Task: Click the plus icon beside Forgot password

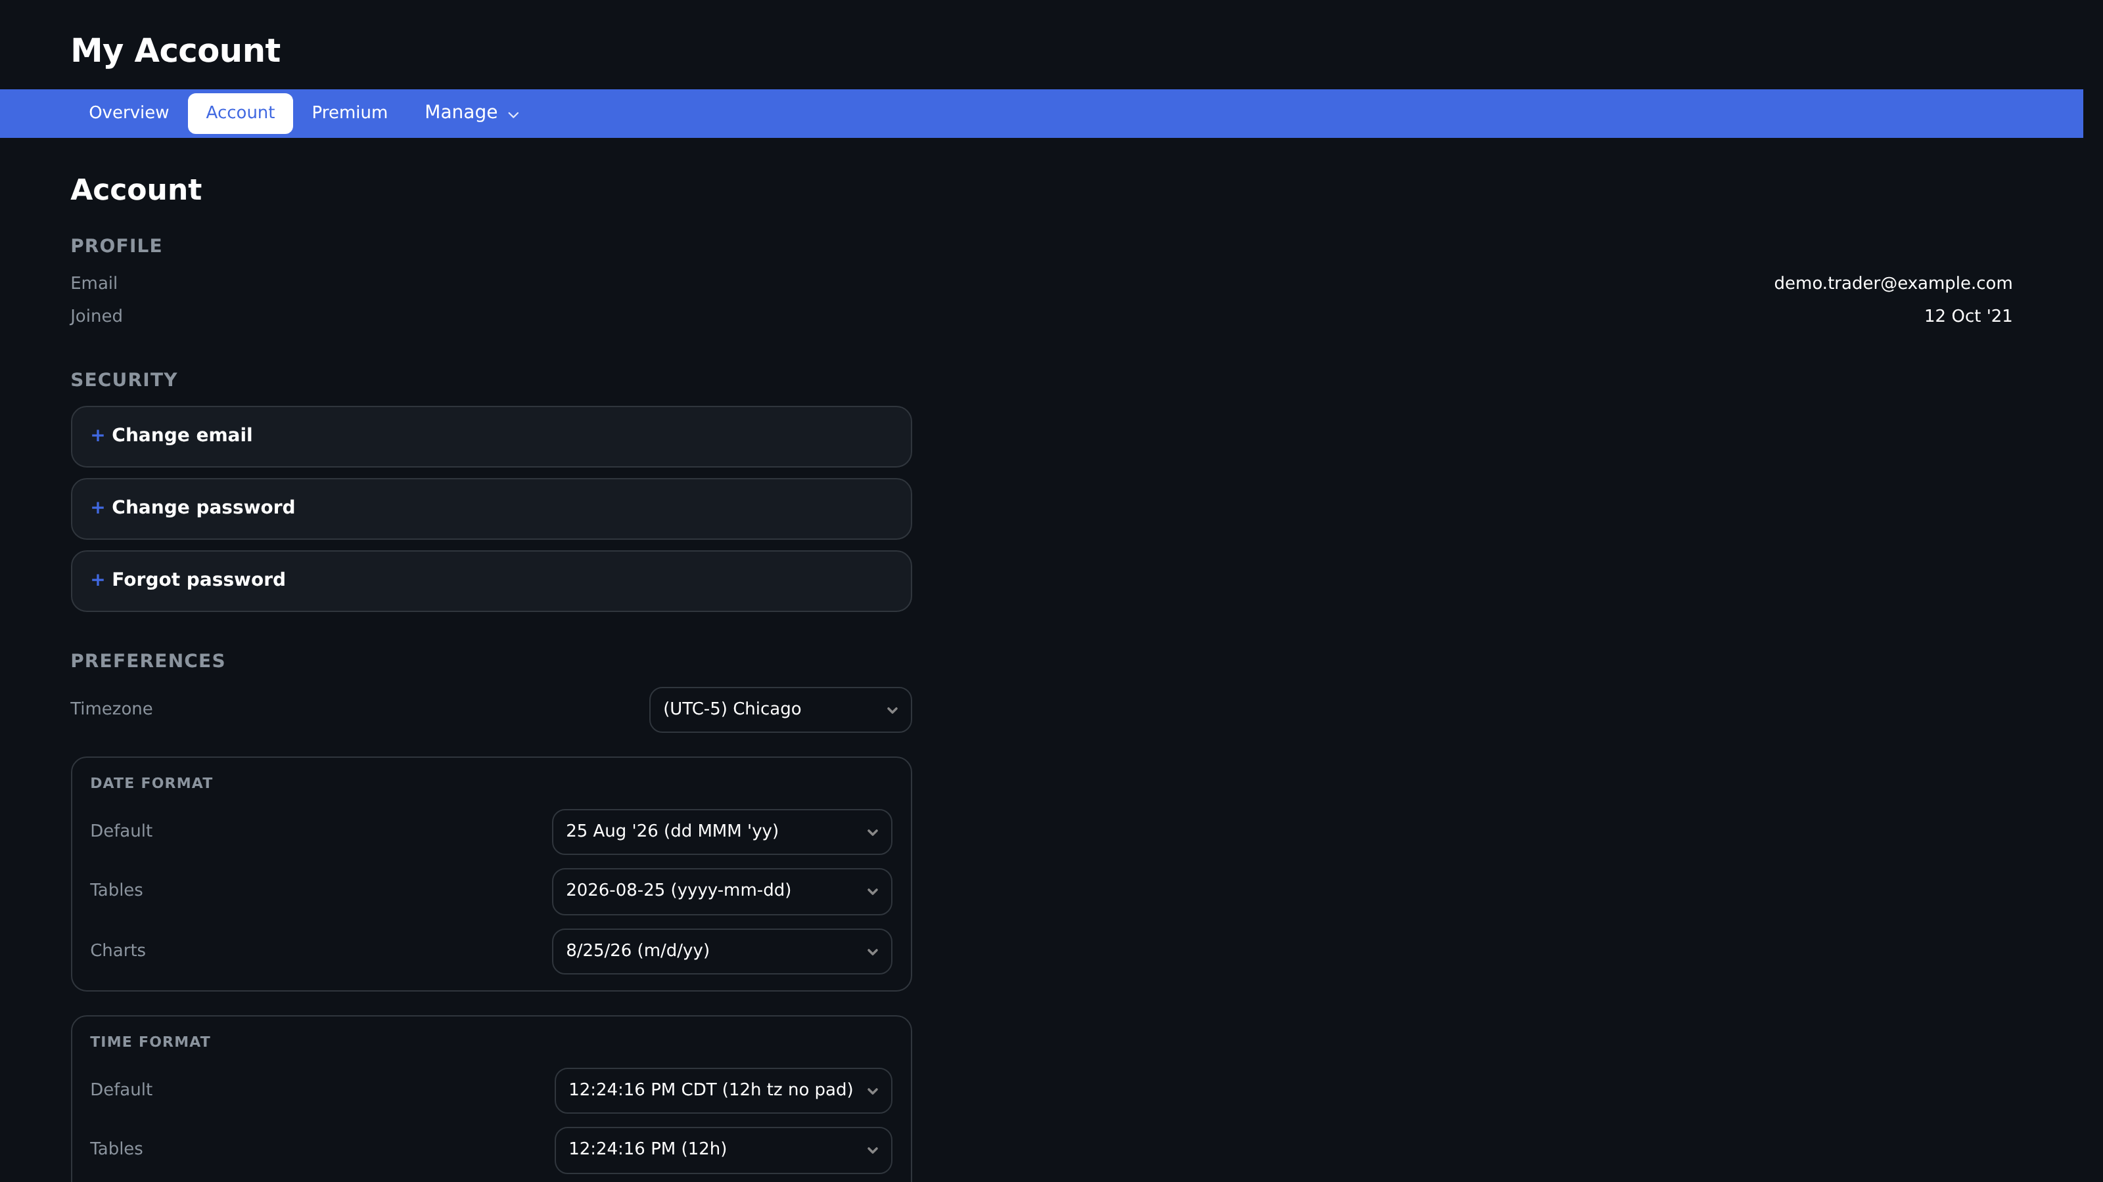Action: point(98,580)
